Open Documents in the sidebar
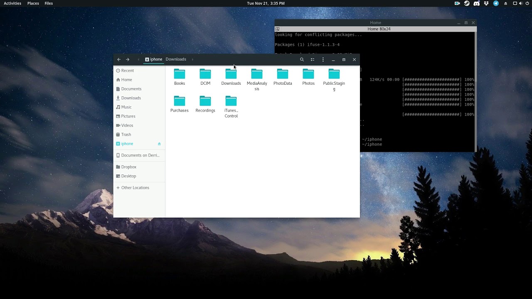The width and height of the screenshot is (532, 299). click(139, 89)
